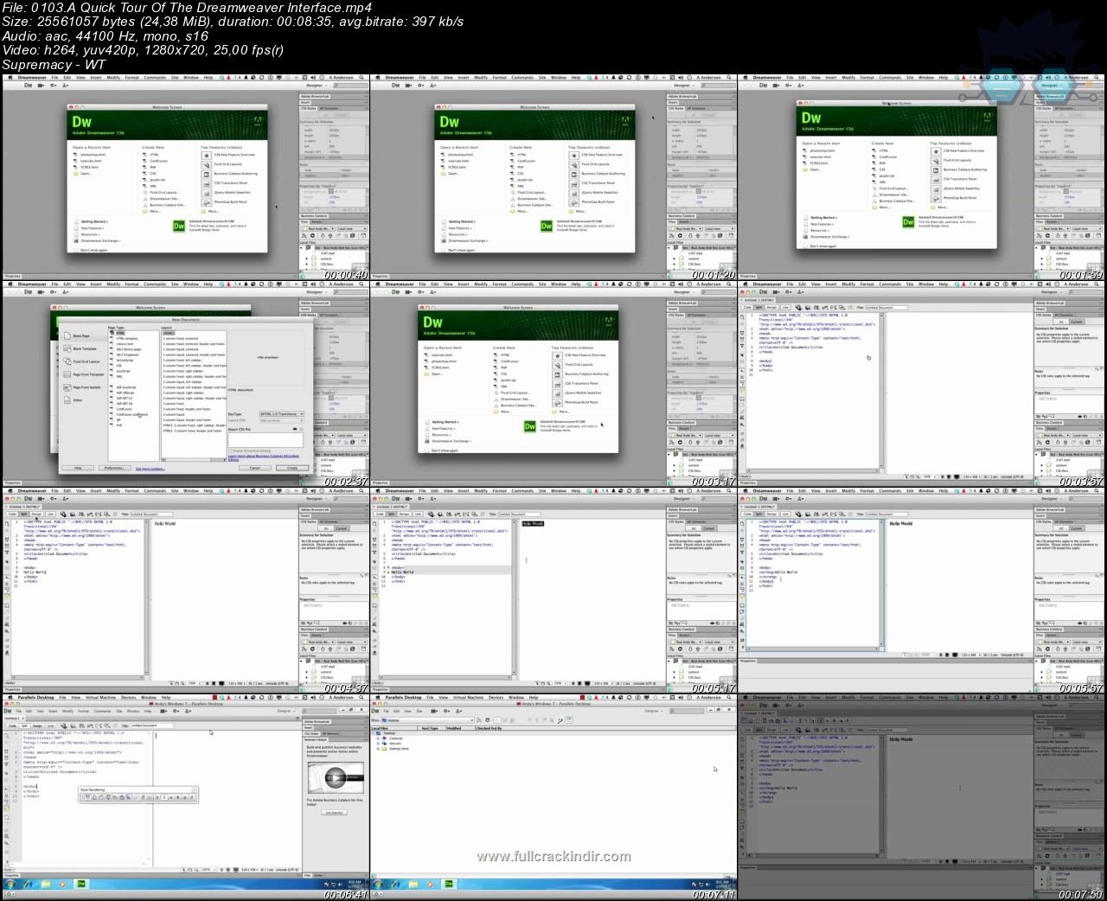Click Layout list horizontal scrollbar, New Document
Viewport: 1107px width, 901px height.
[x=194, y=460]
